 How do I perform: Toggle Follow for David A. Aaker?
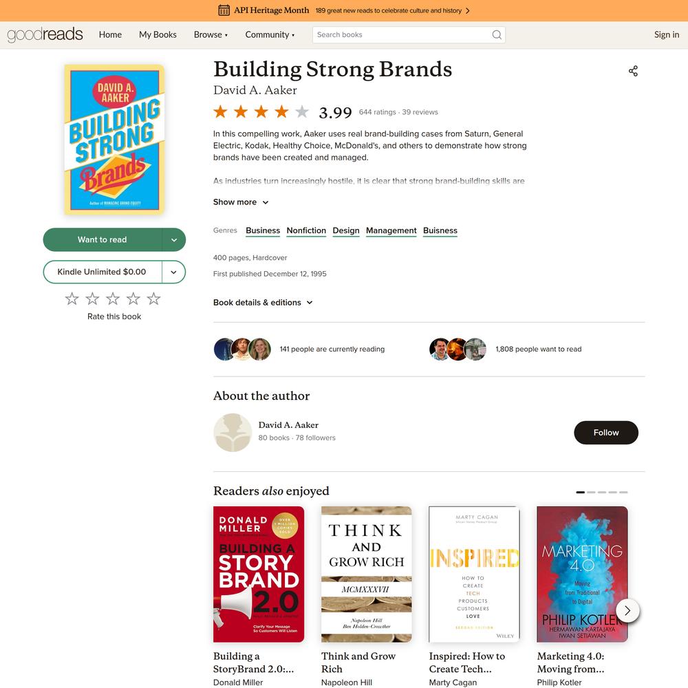[606, 433]
